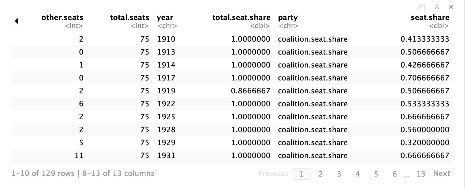Click the Previous page link
The width and height of the screenshot is (465, 188).
point(273,174)
